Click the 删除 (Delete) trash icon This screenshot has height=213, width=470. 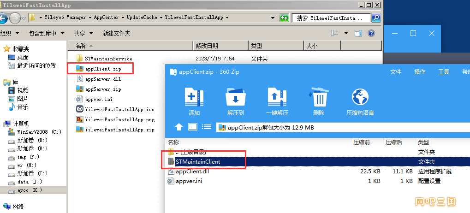tap(318, 96)
